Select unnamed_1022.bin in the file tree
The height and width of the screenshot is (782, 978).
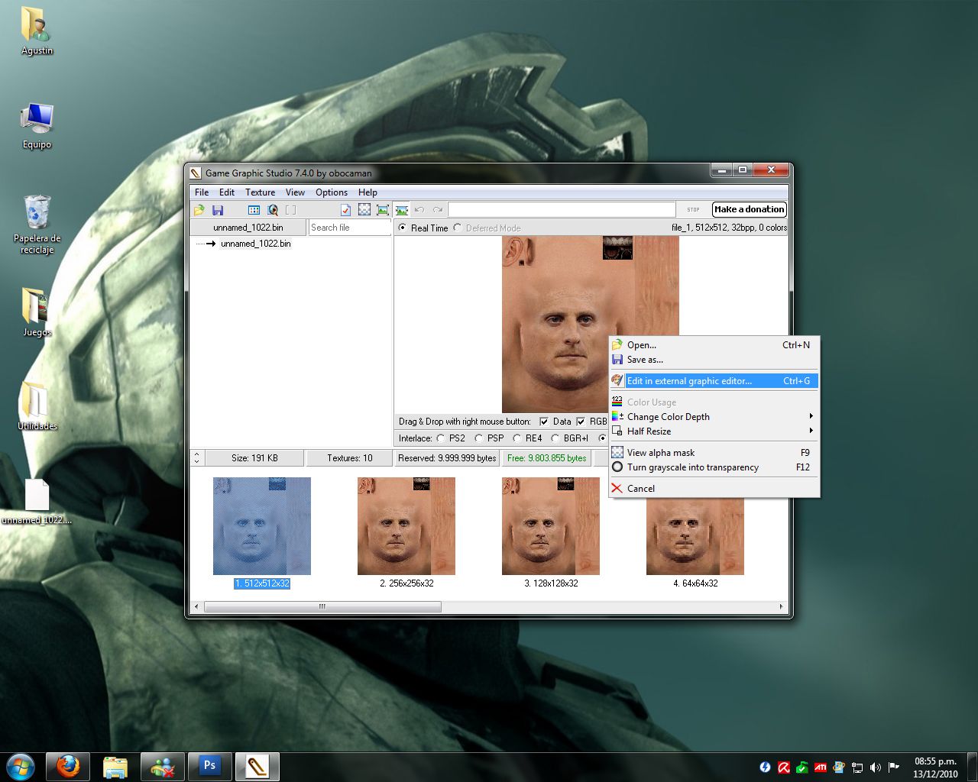pyautogui.click(x=255, y=244)
